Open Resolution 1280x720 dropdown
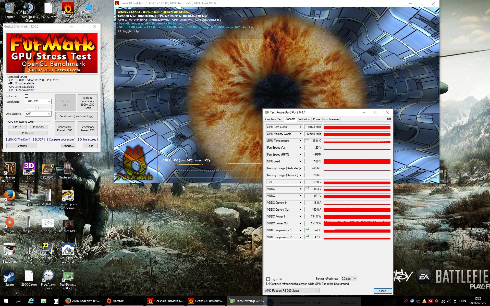The width and height of the screenshot is (490, 306). (38, 101)
